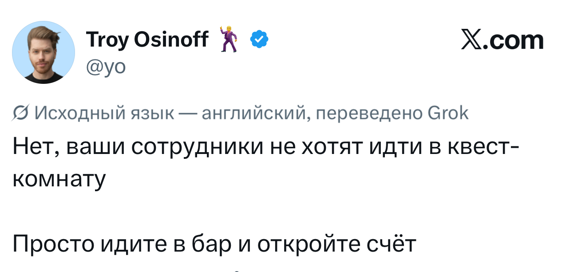This screenshot has height=272, width=570.
Task: Click the display name Troy Osinoff
Action: coord(147,40)
